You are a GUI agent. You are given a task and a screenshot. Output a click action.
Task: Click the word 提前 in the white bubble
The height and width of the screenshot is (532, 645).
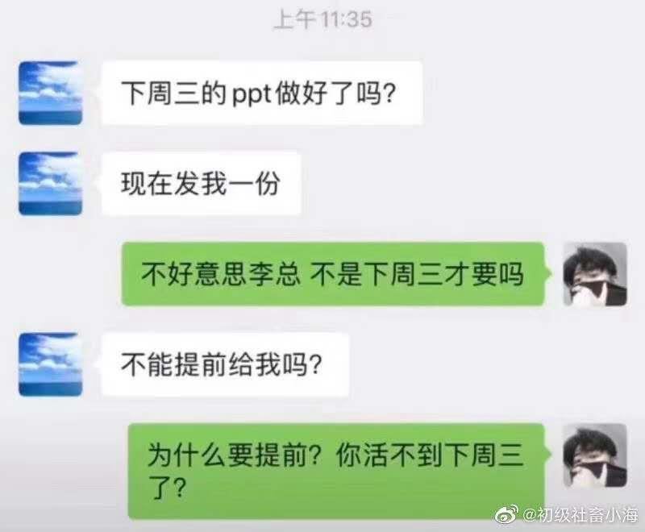click(x=198, y=364)
